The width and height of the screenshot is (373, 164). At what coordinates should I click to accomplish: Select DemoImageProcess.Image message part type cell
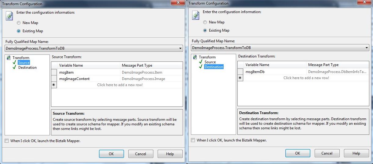coord(152,79)
